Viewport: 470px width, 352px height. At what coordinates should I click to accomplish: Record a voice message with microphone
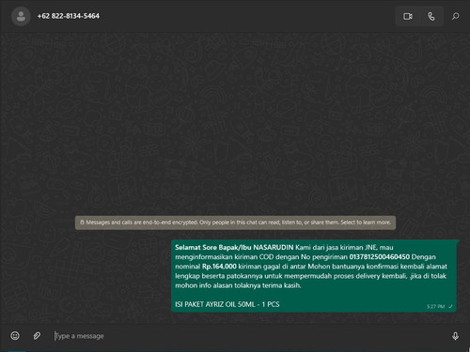pos(455,336)
